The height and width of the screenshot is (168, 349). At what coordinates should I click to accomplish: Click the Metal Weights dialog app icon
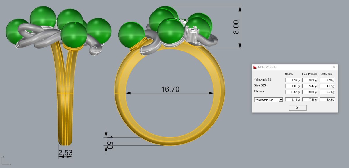[255, 67]
